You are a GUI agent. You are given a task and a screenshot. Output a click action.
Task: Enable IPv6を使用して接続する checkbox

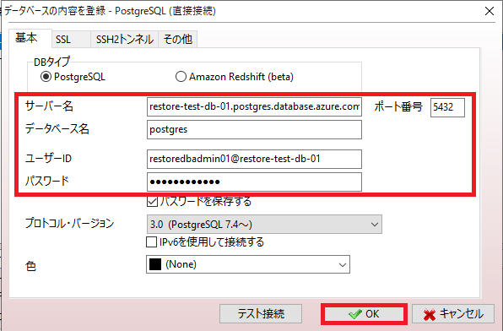(x=151, y=242)
